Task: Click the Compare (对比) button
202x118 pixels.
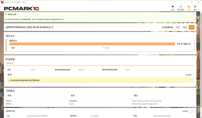Action: [178, 27]
